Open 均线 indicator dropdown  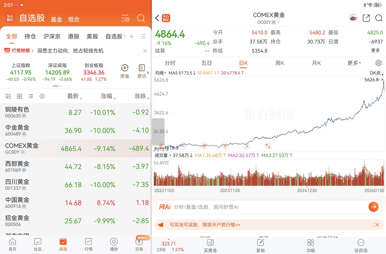(160, 73)
